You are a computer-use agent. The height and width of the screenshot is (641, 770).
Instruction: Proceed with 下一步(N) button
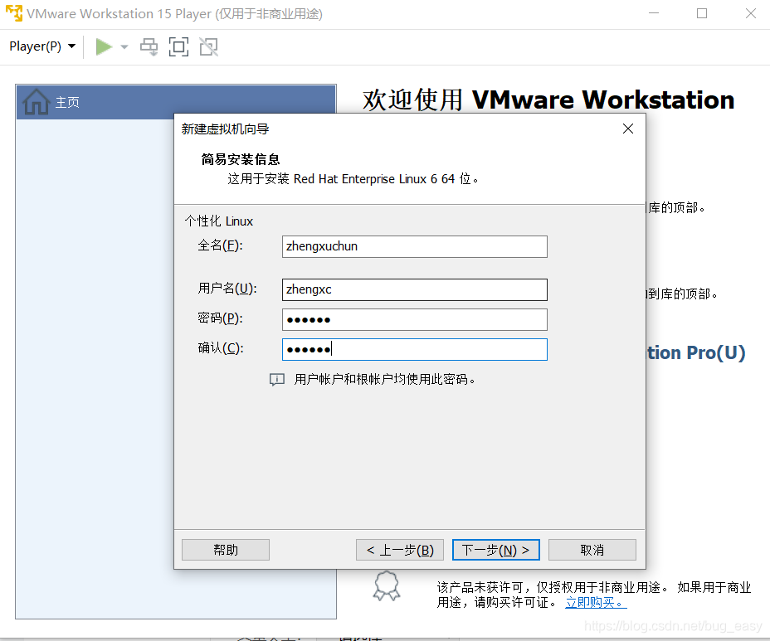point(496,550)
